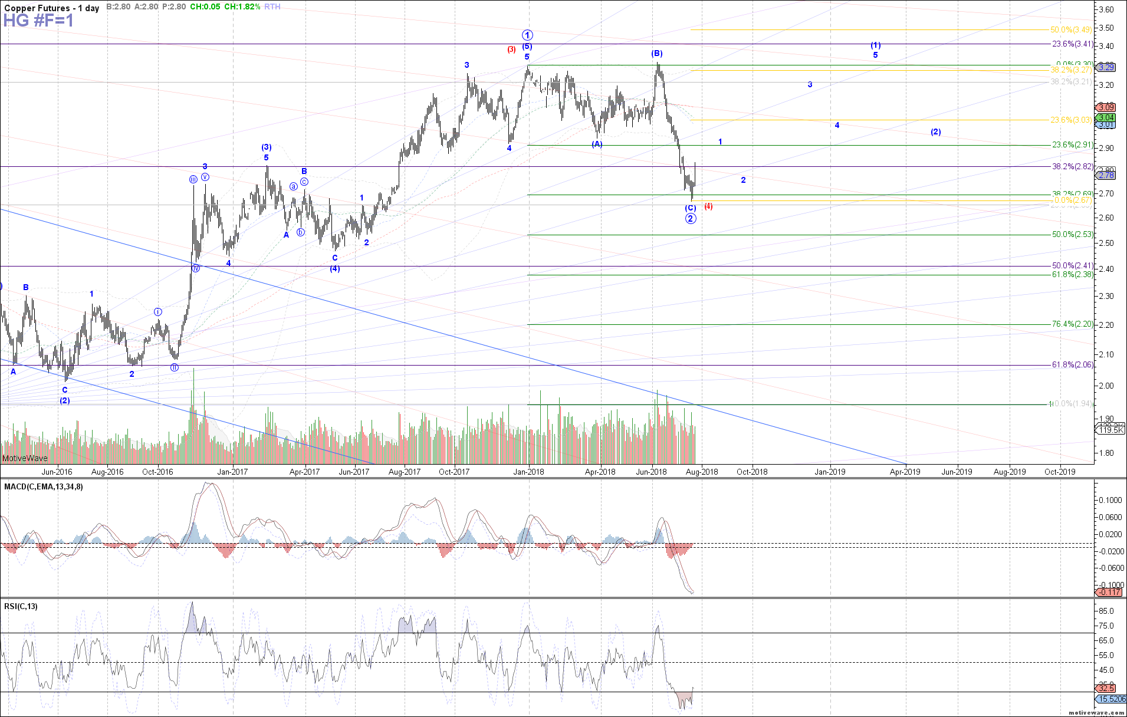Click the RSI(C,13) study label
Viewport: 1127px width, 717px height.
(x=21, y=606)
